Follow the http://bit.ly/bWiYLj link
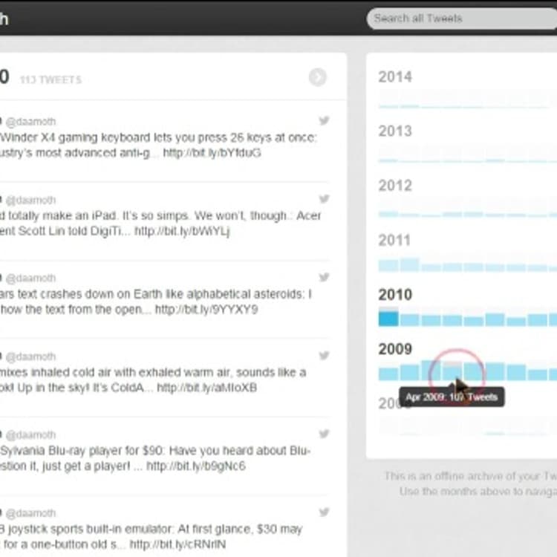Image resolution: width=557 pixels, height=557 pixels. pos(182,231)
